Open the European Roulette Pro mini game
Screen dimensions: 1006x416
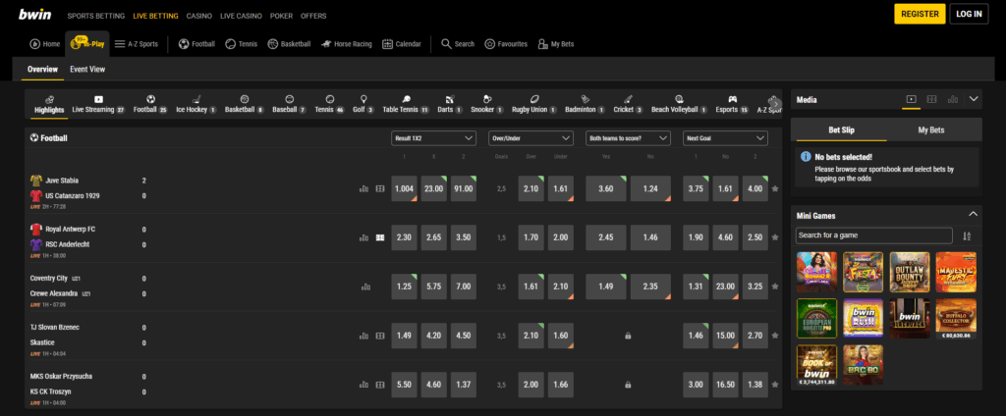tap(816, 319)
